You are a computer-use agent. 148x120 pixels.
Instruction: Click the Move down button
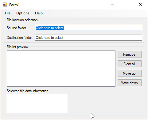pyautogui.click(x=130, y=83)
